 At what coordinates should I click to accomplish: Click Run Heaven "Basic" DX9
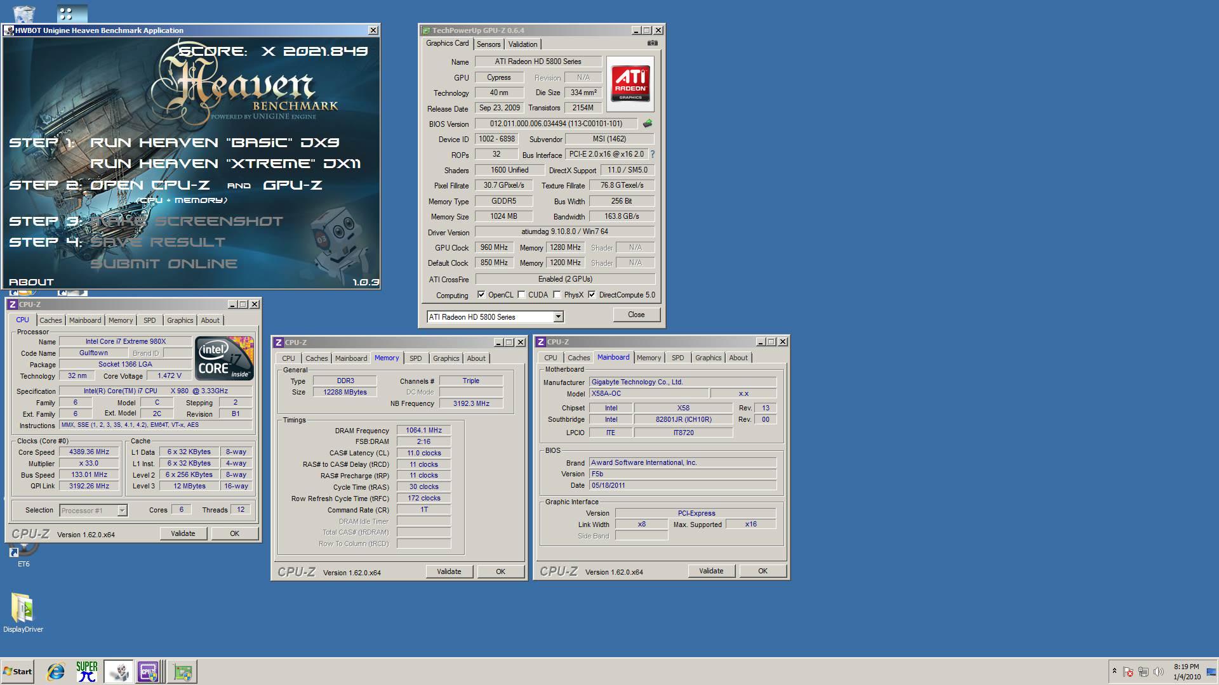(215, 143)
